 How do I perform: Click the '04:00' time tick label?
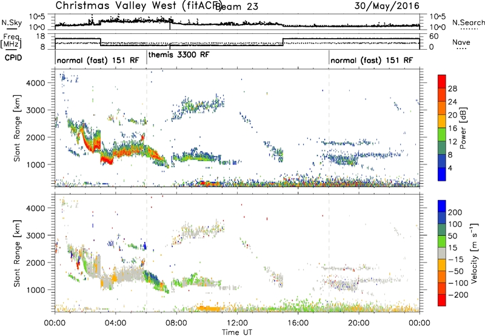pos(116,323)
